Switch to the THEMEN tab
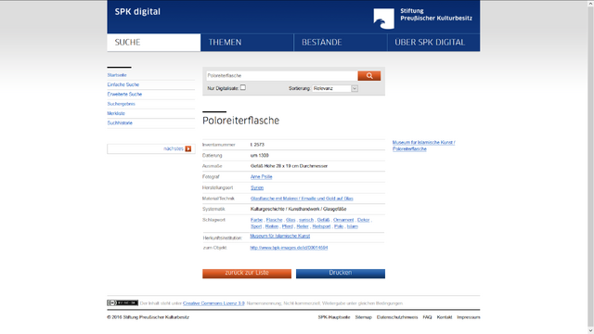The height and width of the screenshot is (334, 594). coord(247,43)
